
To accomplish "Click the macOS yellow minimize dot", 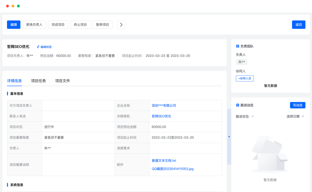I will [13, 6].
